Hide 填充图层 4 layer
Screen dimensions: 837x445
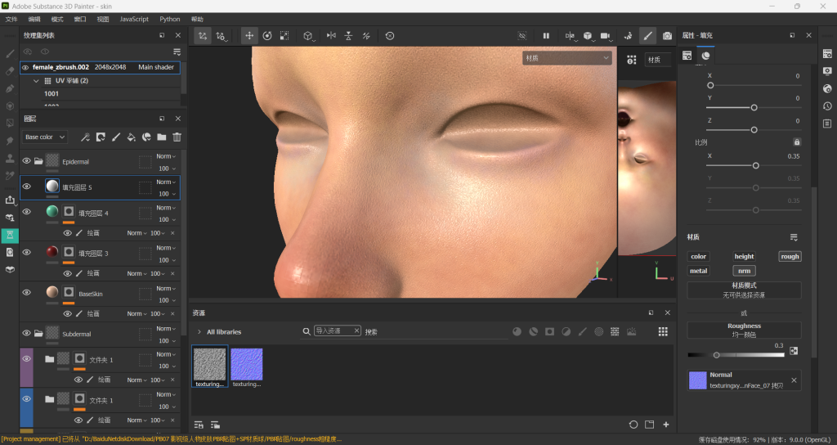[x=26, y=212]
